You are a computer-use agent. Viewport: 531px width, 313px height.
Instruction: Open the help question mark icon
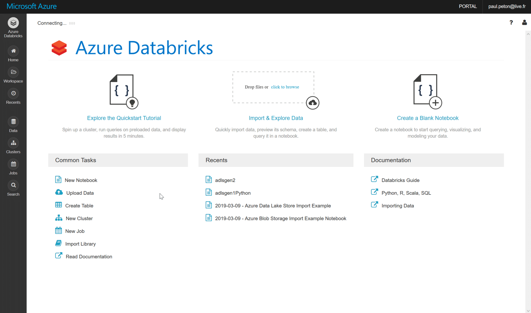511,23
